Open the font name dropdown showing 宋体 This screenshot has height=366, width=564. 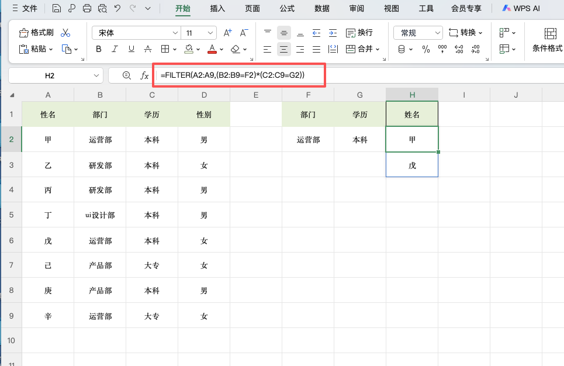(136, 32)
